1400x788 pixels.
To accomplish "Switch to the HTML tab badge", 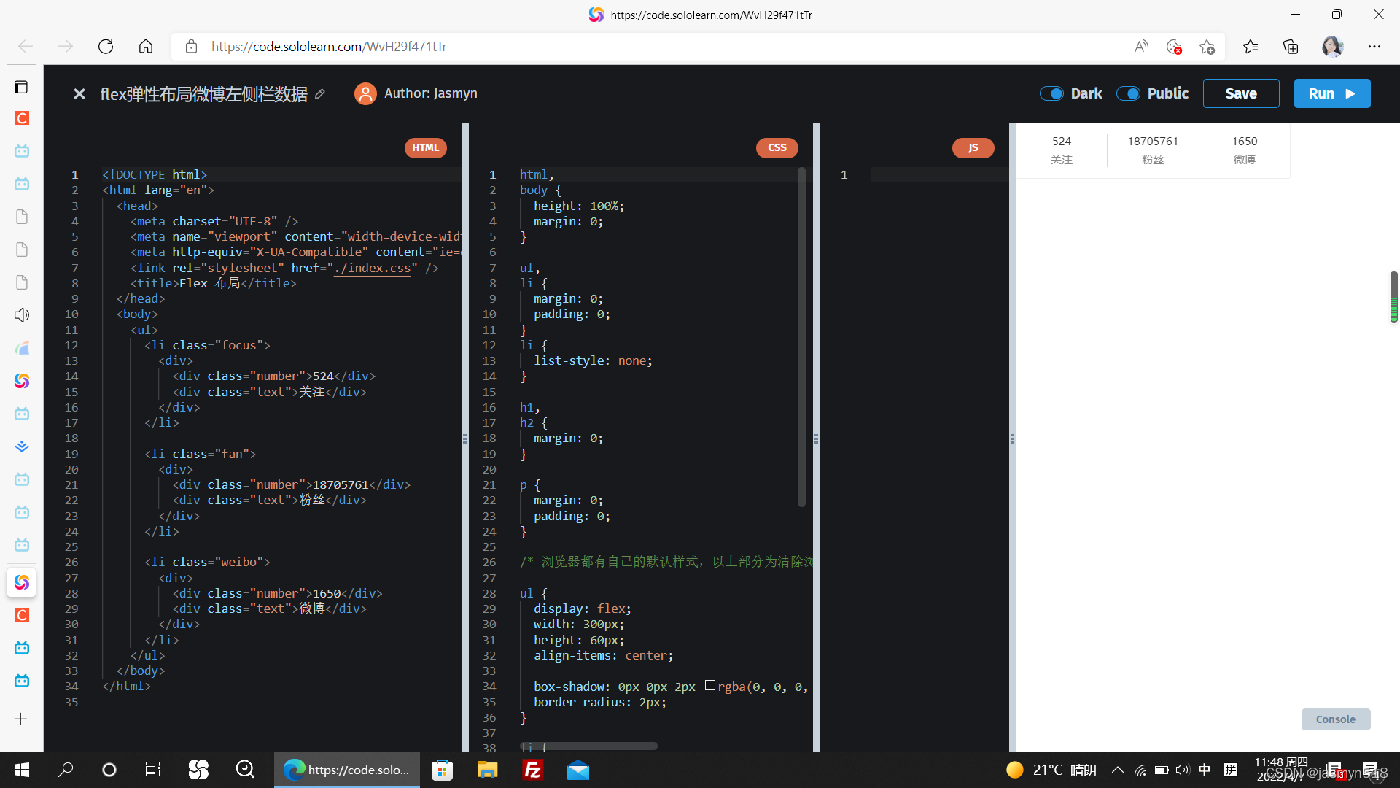I will pos(425,147).
